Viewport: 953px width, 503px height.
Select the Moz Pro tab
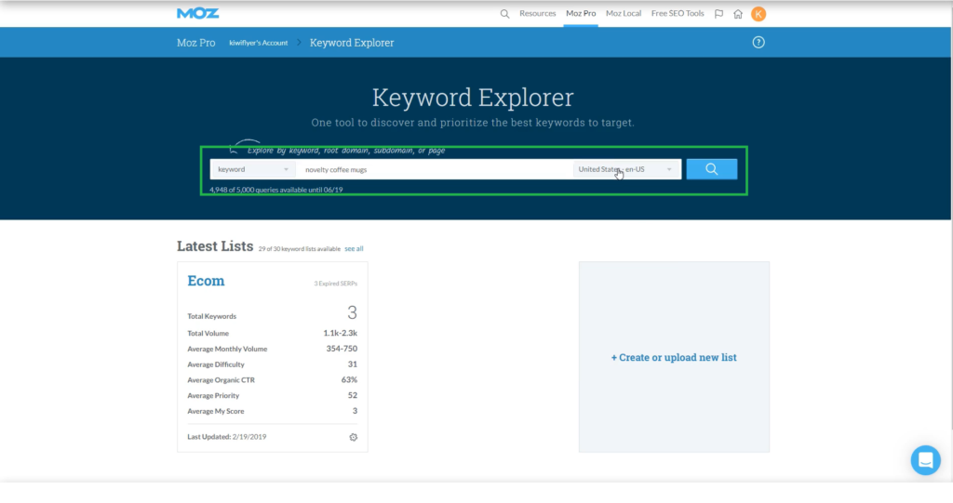pyautogui.click(x=581, y=13)
